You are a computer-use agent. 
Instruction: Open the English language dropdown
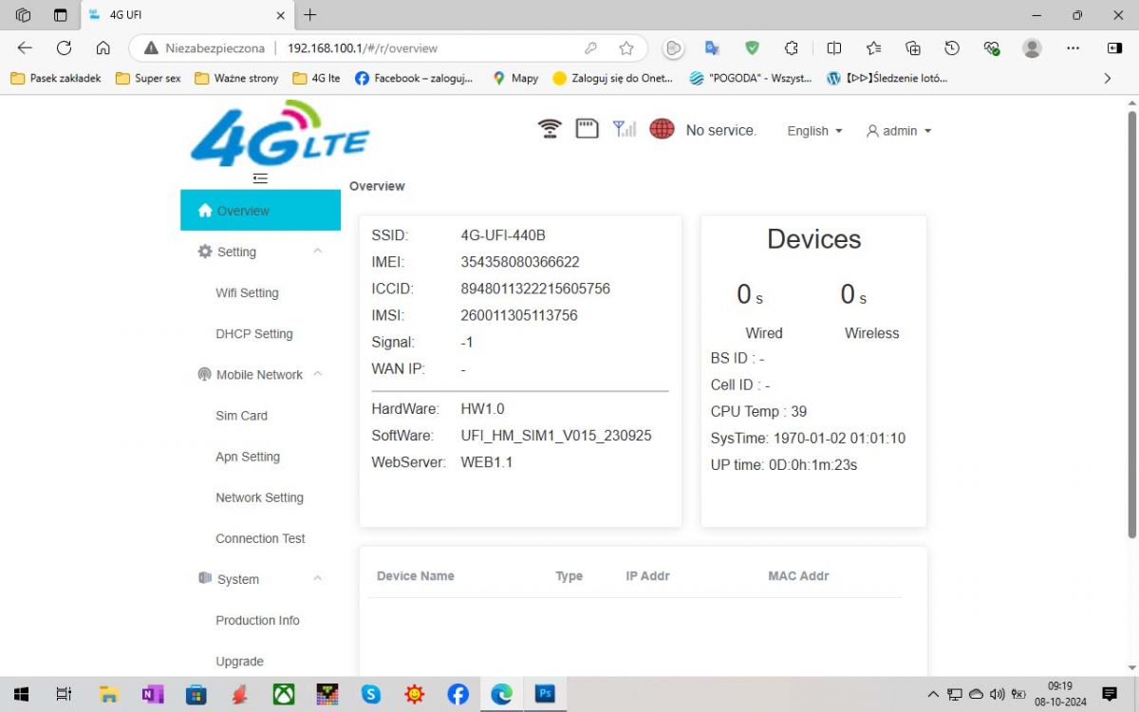click(812, 131)
